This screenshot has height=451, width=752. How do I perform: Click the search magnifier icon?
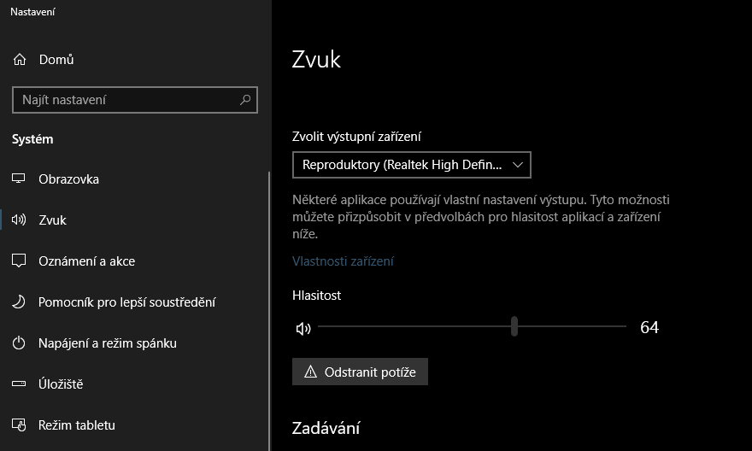(245, 100)
